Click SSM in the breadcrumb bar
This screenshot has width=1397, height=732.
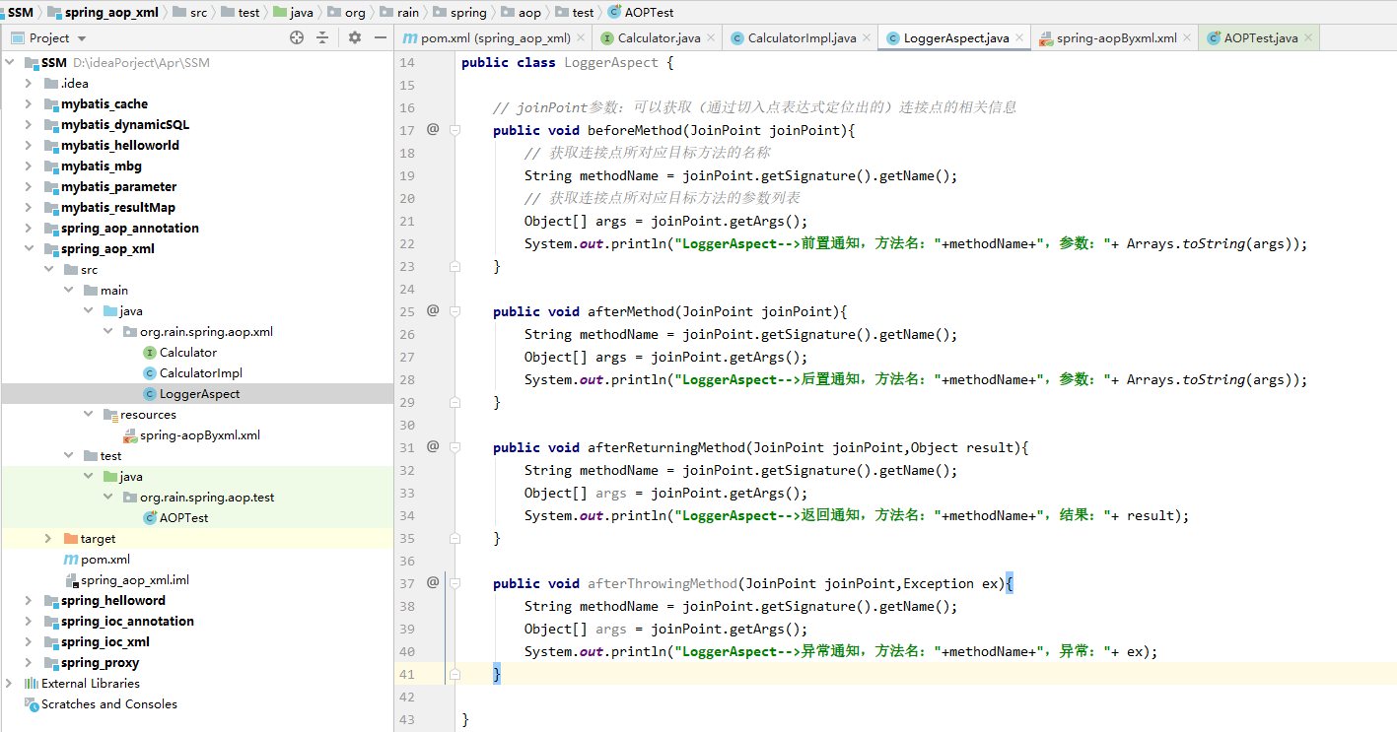pos(20,12)
